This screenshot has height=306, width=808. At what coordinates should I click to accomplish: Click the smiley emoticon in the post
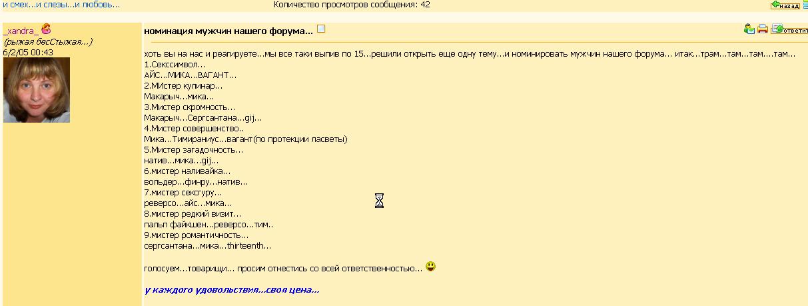click(431, 267)
